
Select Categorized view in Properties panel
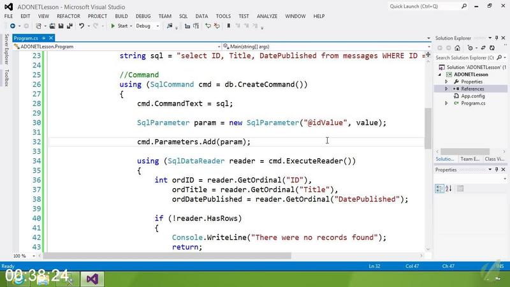439,188
